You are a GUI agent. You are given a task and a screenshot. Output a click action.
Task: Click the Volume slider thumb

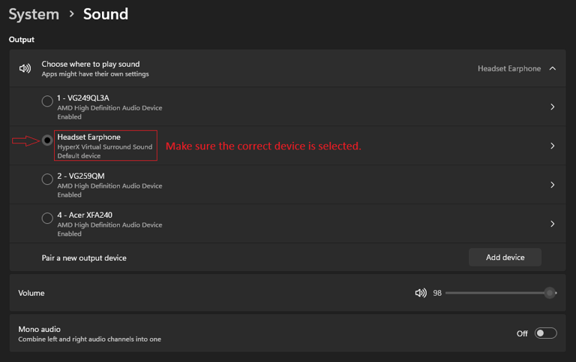pos(550,293)
